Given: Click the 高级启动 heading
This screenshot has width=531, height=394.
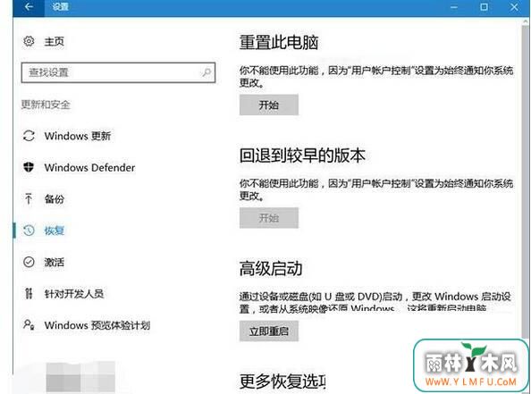Looking at the screenshot, I should click(271, 269).
